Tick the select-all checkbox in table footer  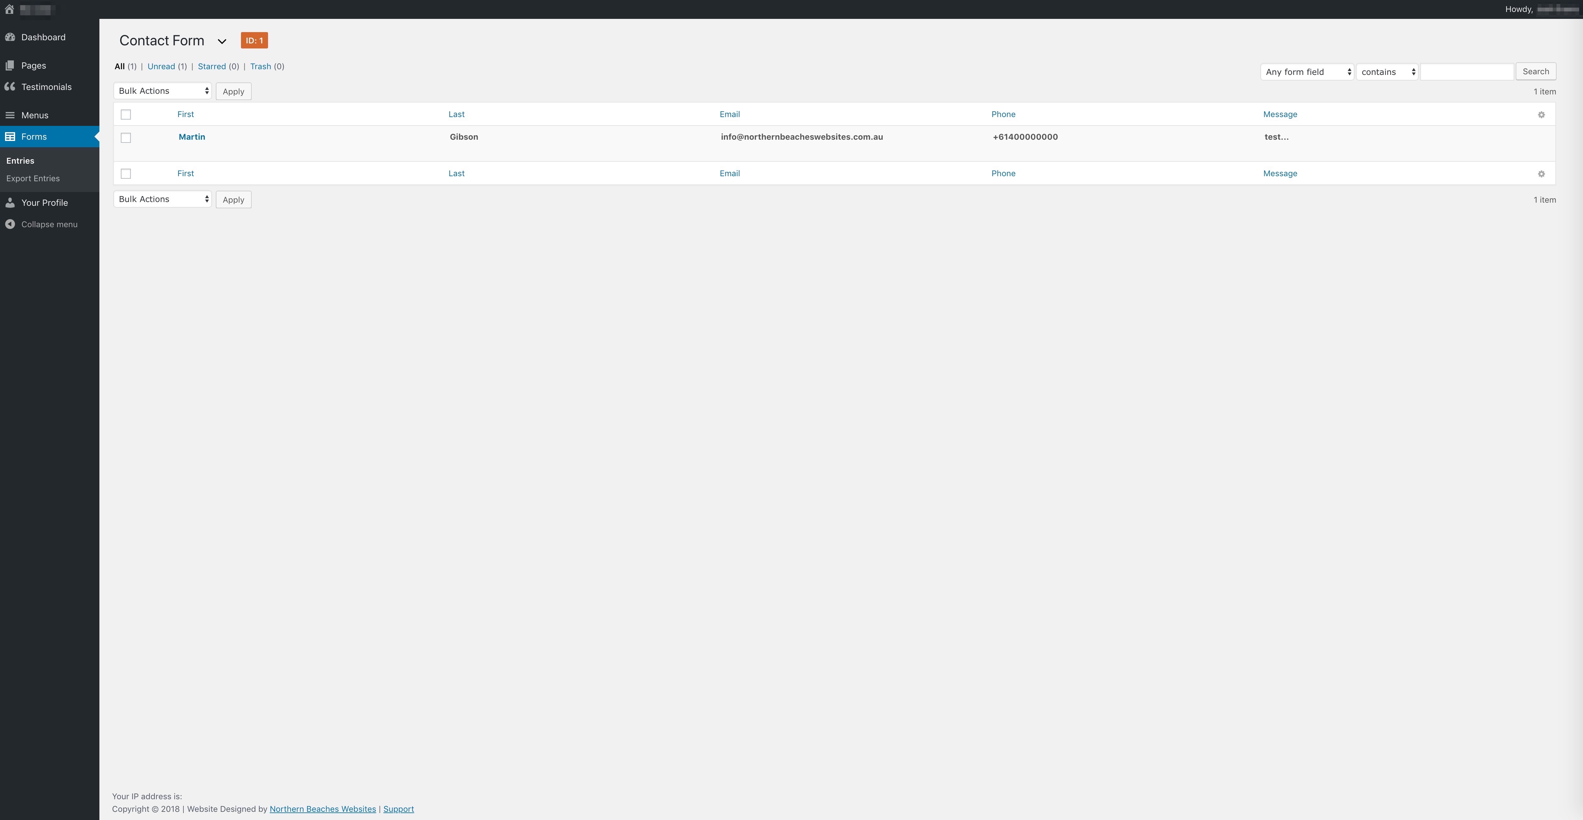click(x=126, y=174)
